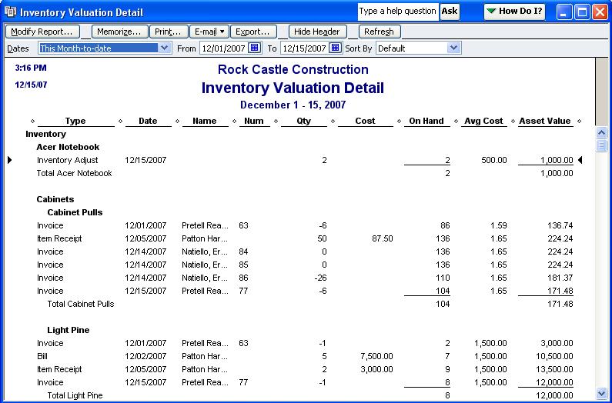Viewport: 612px width, 403px height.
Task: Open the From date calendar picker
Action: point(254,48)
